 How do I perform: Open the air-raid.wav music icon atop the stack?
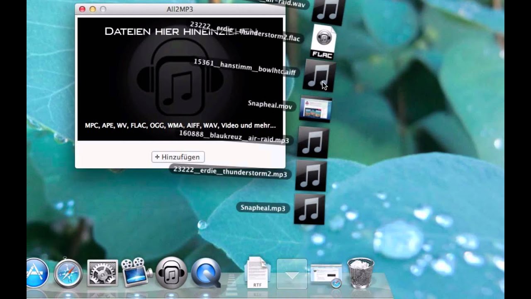(x=329, y=11)
